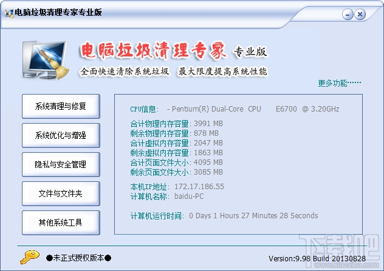Close the window with the X button
This screenshot has height=271, width=384.
tap(360, 15)
